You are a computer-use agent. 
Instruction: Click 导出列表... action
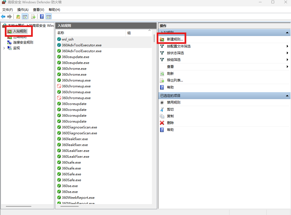coord(175,80)
